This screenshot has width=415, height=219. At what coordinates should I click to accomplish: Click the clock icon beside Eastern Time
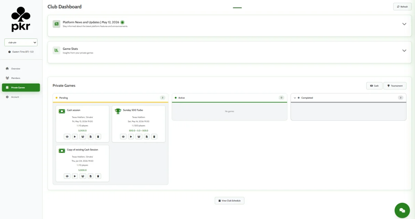10,52
